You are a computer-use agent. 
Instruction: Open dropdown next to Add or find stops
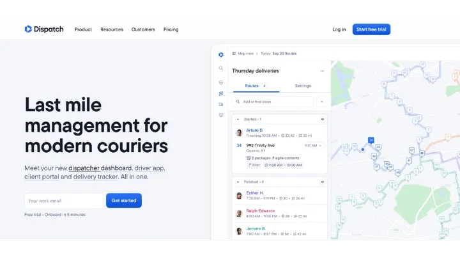click(322, 102)
